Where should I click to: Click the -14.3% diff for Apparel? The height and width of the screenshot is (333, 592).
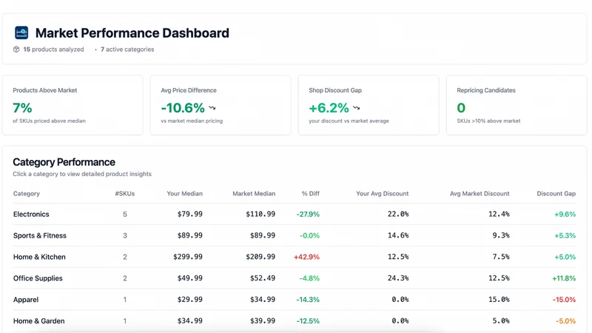coord(308,300)
